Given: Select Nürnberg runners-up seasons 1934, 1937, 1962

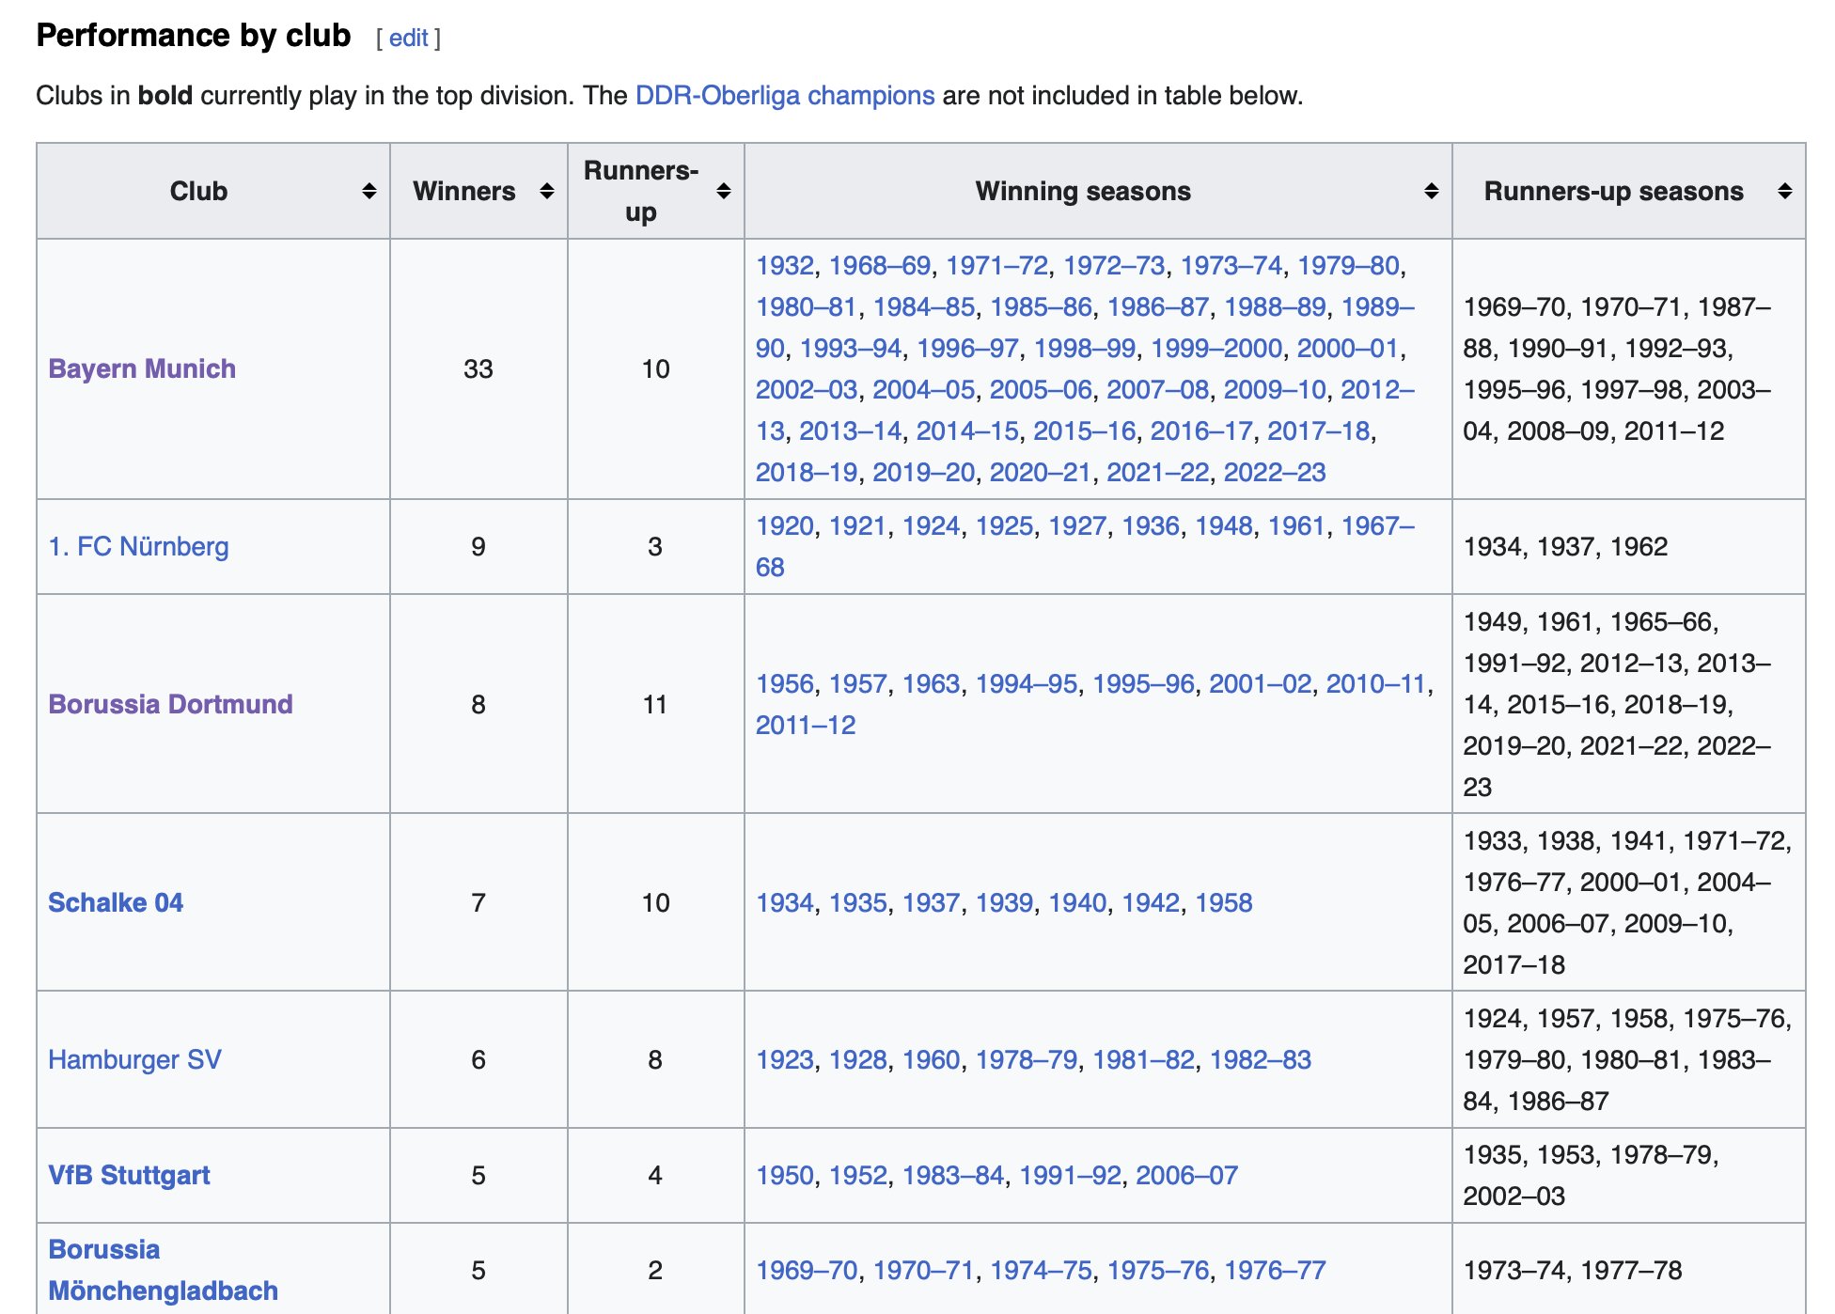Looking at the screenshot, I should point(1565,546).
